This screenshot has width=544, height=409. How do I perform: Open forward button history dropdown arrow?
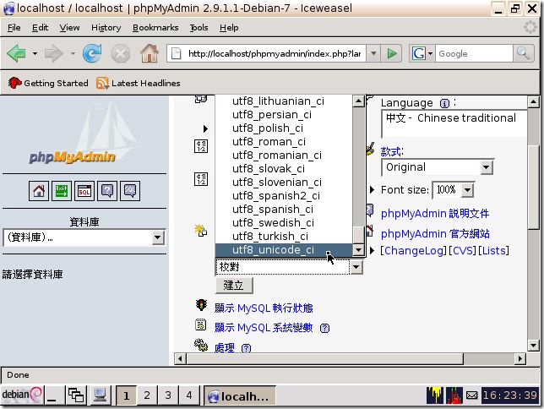pos(73,54)
